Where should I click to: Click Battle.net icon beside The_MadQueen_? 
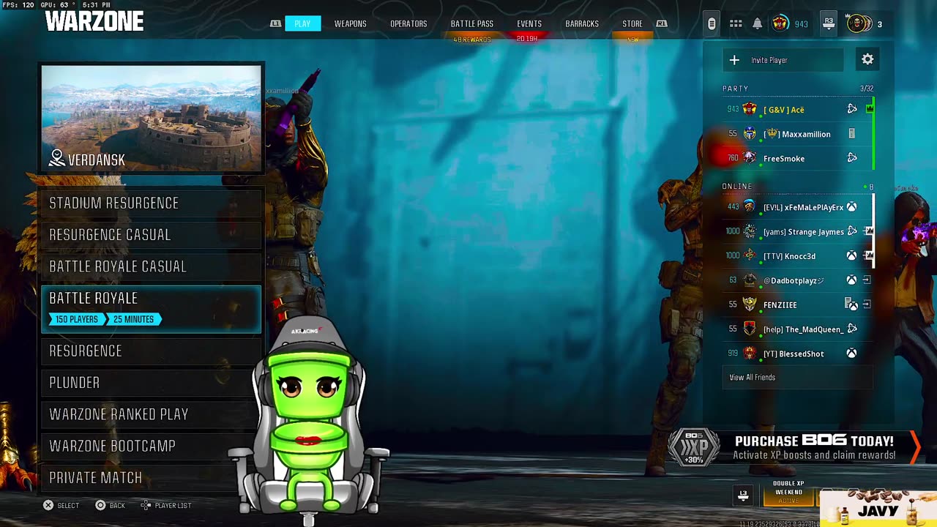851,329
